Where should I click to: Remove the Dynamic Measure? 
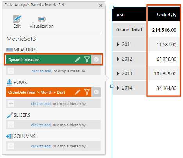[x=96, y=59]
